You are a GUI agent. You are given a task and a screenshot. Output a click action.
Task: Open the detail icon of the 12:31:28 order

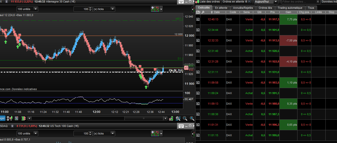[x=198, y=61]
